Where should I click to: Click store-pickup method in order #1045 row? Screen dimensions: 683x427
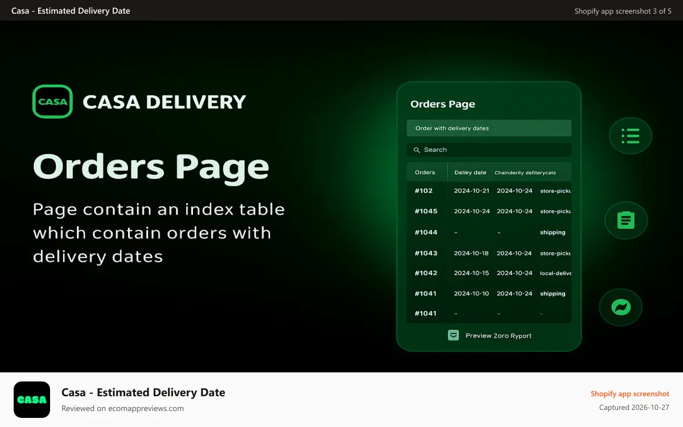tap(556, 211)
